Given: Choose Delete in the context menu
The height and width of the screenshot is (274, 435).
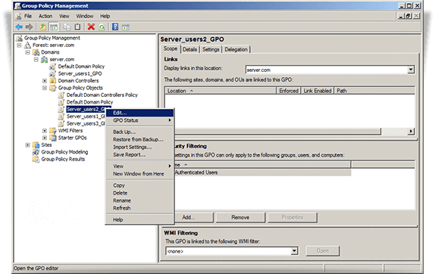Looking at the screenshot, I should click(140, 193).
